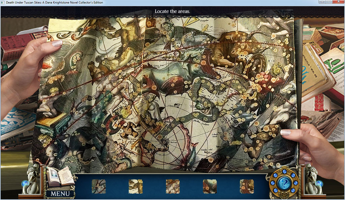
Task: Click the glowing blue orb on left statue
Action: pyautogui.click(x=25, y=183)
